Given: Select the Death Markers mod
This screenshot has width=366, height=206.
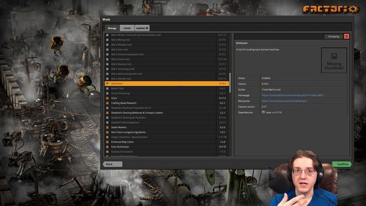Looking at the screenshot, I should [x=166, y=127].
